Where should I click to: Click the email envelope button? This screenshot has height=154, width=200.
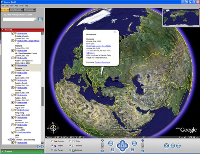pos(179,146)
